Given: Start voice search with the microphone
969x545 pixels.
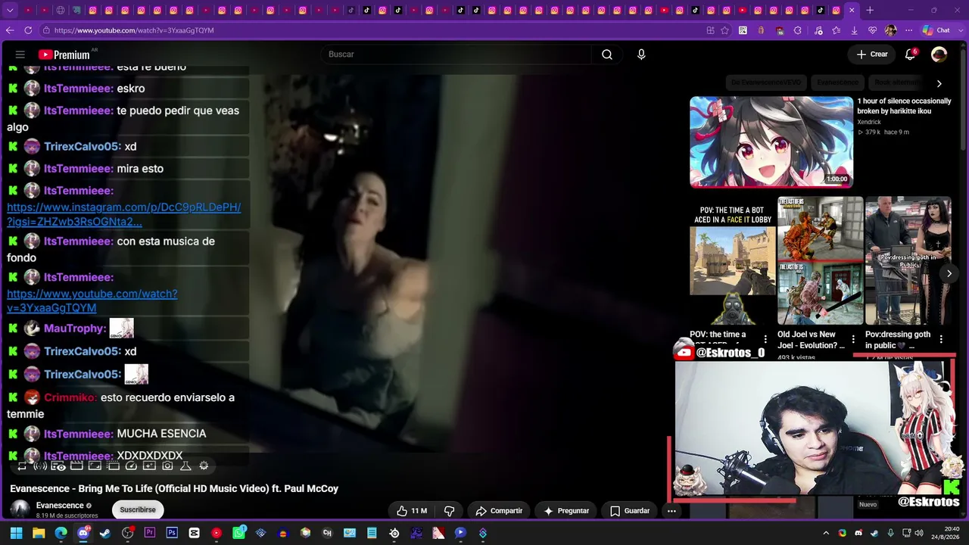Looking at the screenshot, I should pyautogui.click(x=641, y=54).
